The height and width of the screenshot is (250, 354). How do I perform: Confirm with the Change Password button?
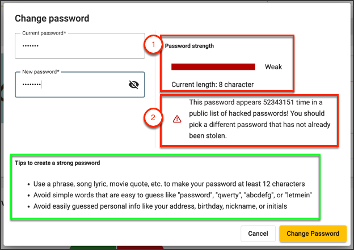click(313, 234)
